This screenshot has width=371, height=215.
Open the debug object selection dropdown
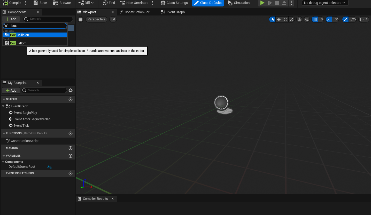(x=325, y=3)
